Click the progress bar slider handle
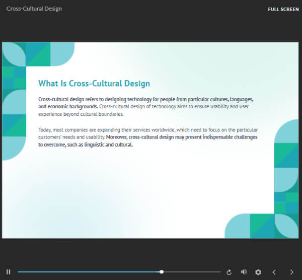This screenshot has width=302, height=280. pos(162,272)
